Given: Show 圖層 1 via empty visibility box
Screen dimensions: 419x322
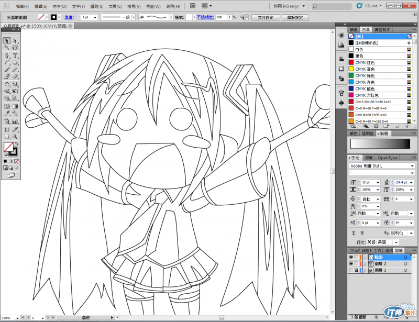Looking at the screenshot, I should (351, 270).
